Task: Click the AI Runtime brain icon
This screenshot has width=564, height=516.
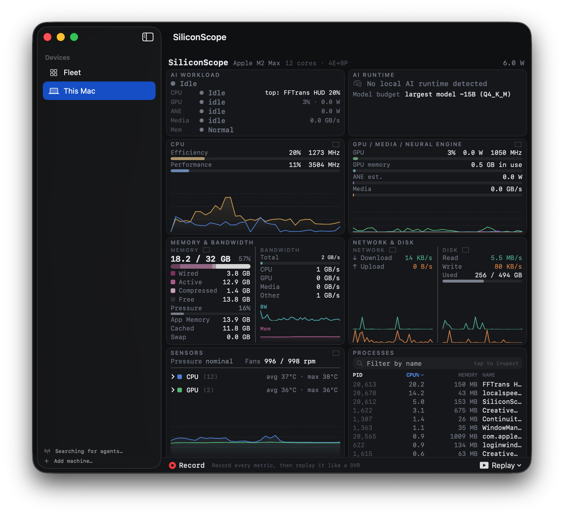Action: coord(357,84)
